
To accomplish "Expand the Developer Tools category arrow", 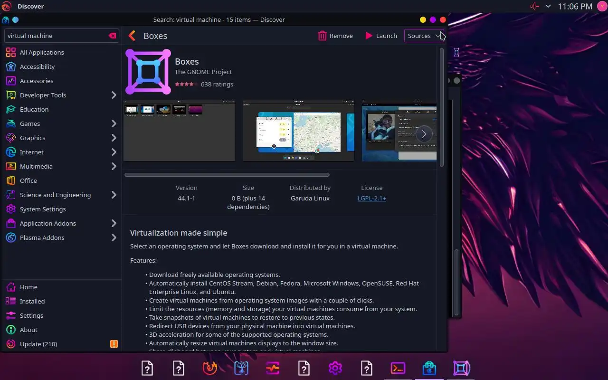I will [x=114, y=95].
